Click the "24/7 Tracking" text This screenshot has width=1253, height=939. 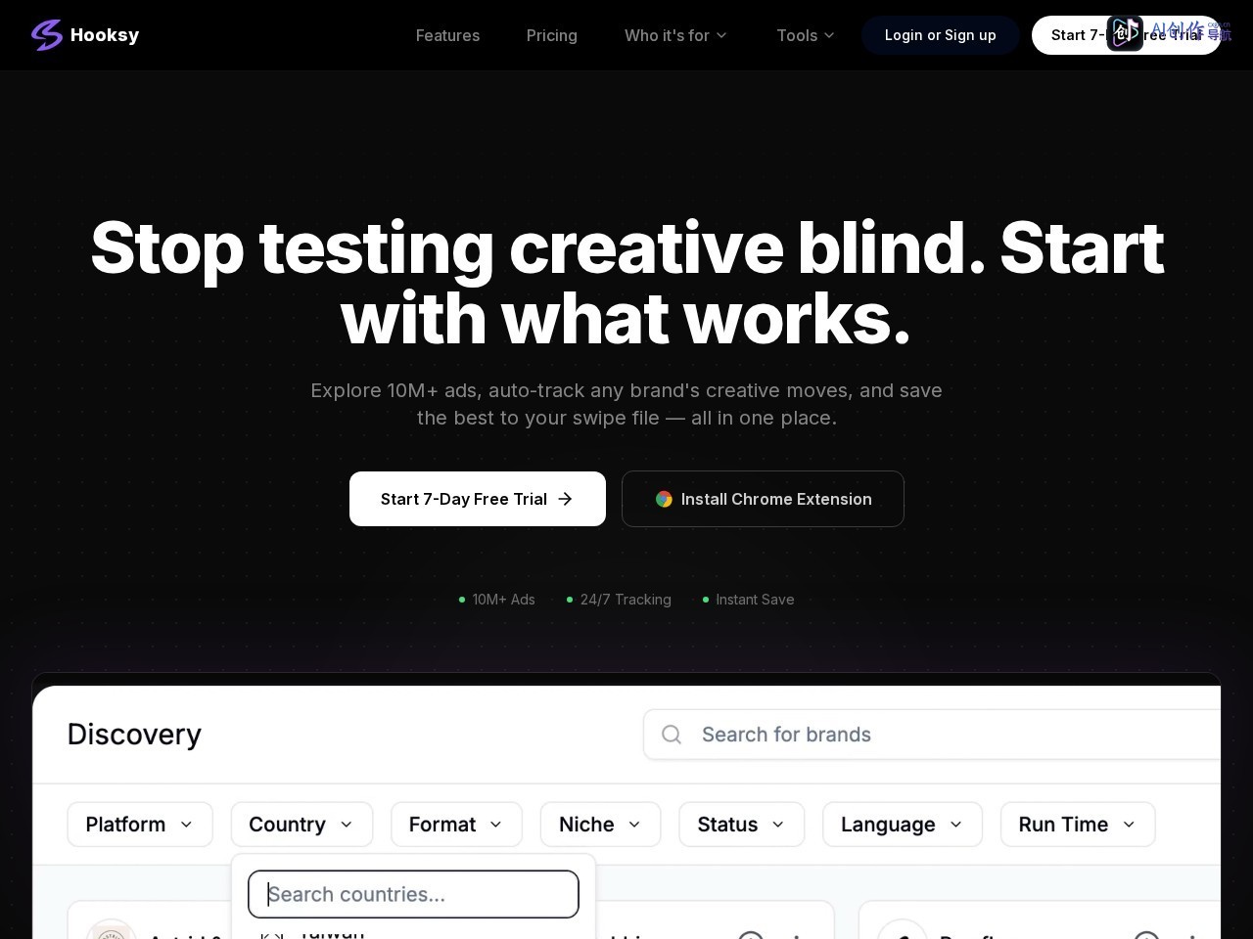[626, 600]
